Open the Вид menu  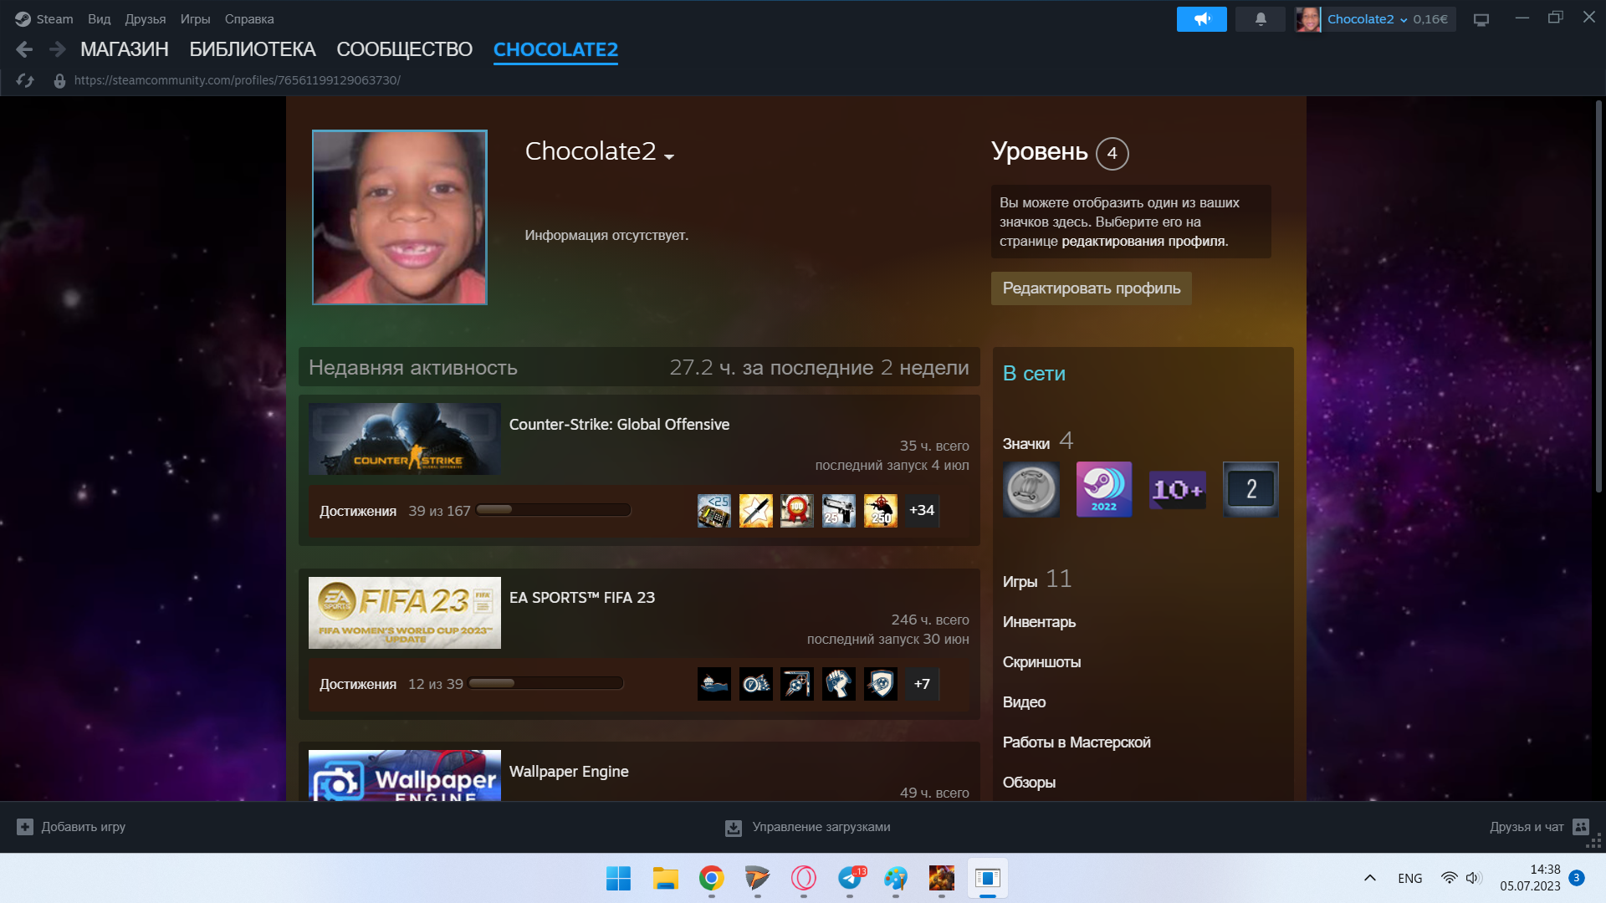[x=100, y=18]
